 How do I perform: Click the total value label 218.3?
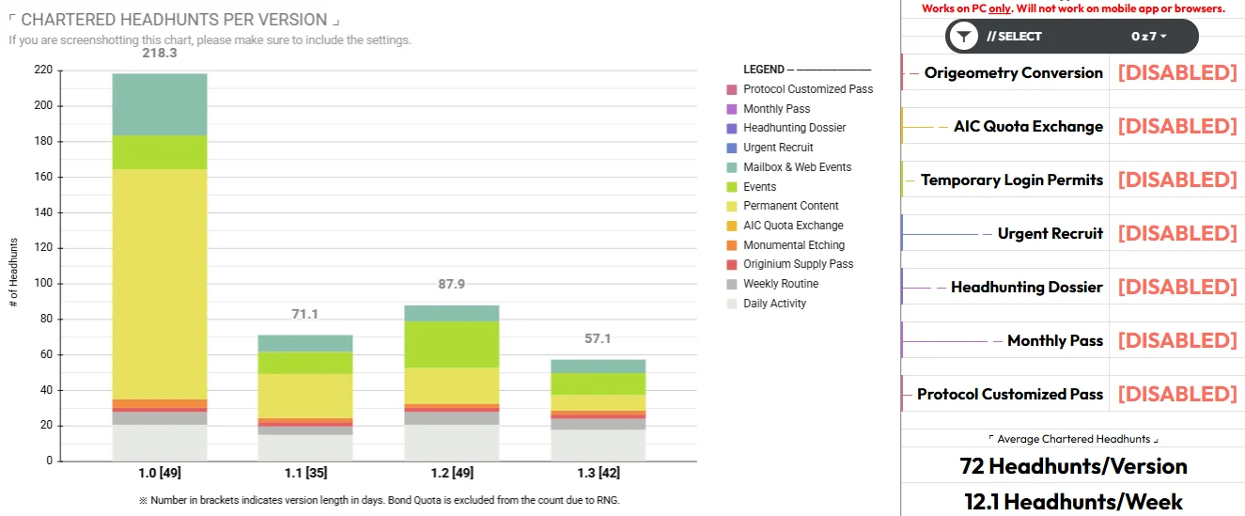(x=160, y=54)
